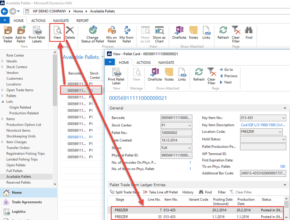Click Take Line off Pallet button
This screenshot has width=290, height=220.
coord(160,192)
